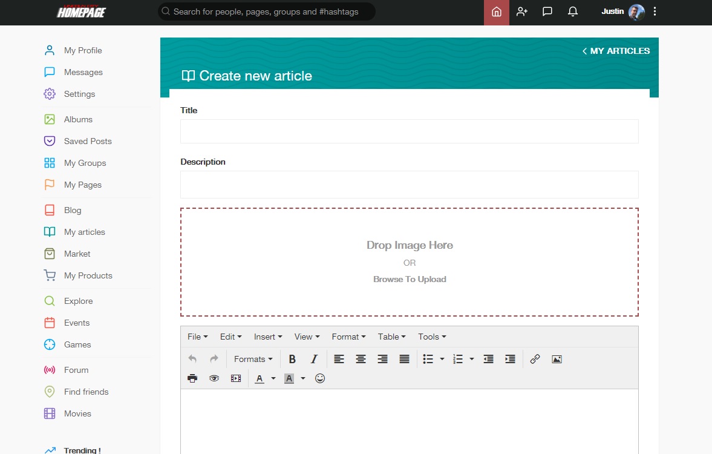Viewport: 712px width, 454px height.
Task: Click the Homepage logo
Action: coord(81,11)
